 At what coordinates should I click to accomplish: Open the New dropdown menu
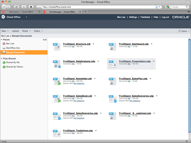click(x=5, y=31)
